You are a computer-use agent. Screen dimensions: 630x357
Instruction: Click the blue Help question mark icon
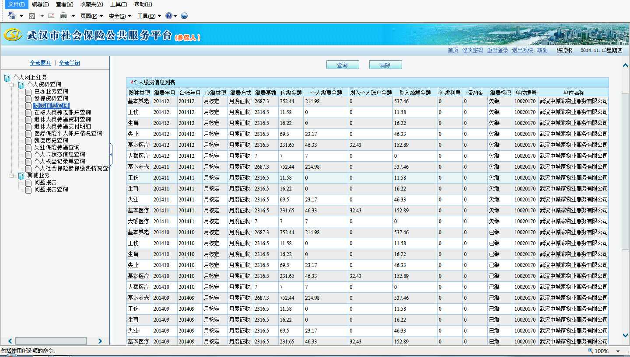[169, 16]
